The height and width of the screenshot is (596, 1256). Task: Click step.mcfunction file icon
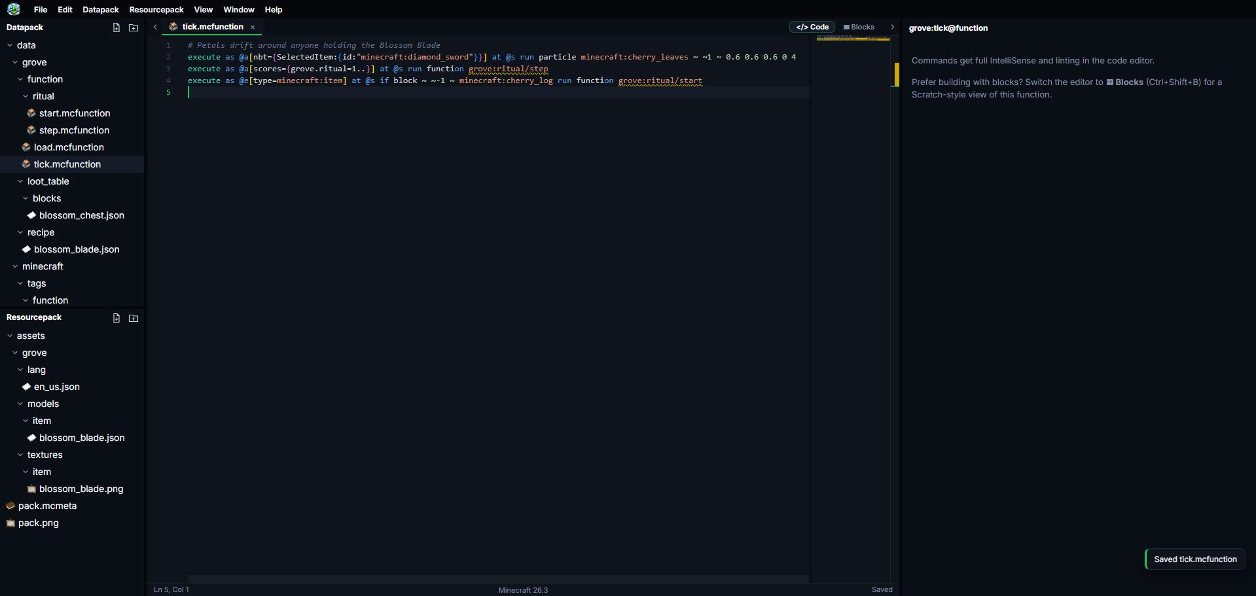31,130
